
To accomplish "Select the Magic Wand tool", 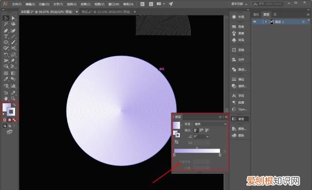I will 6,24.
